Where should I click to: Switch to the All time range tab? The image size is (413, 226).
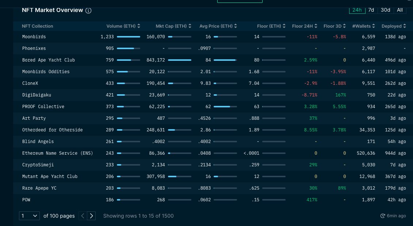(400, 10)
